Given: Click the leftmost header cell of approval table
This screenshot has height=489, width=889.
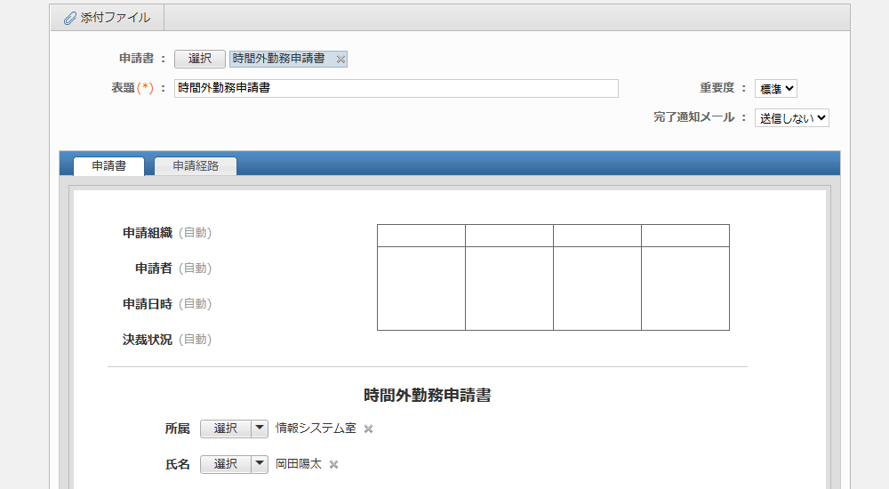Looking at the screenshot, I should tap(421, 236).
